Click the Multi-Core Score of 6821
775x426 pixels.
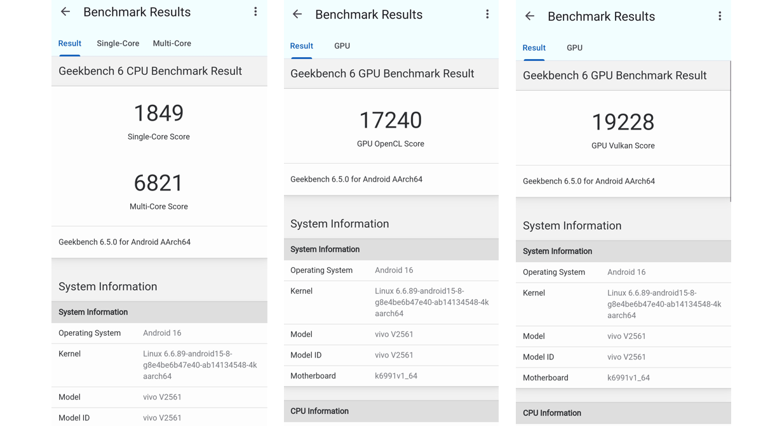(158, 183)
